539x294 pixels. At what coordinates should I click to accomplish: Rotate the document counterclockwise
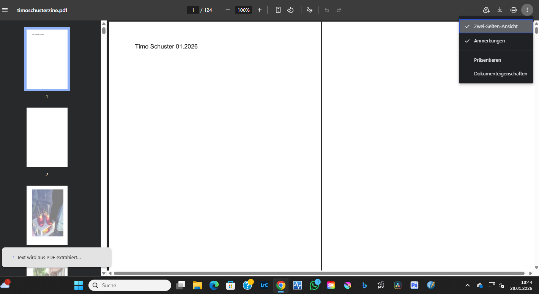point(290,10)
